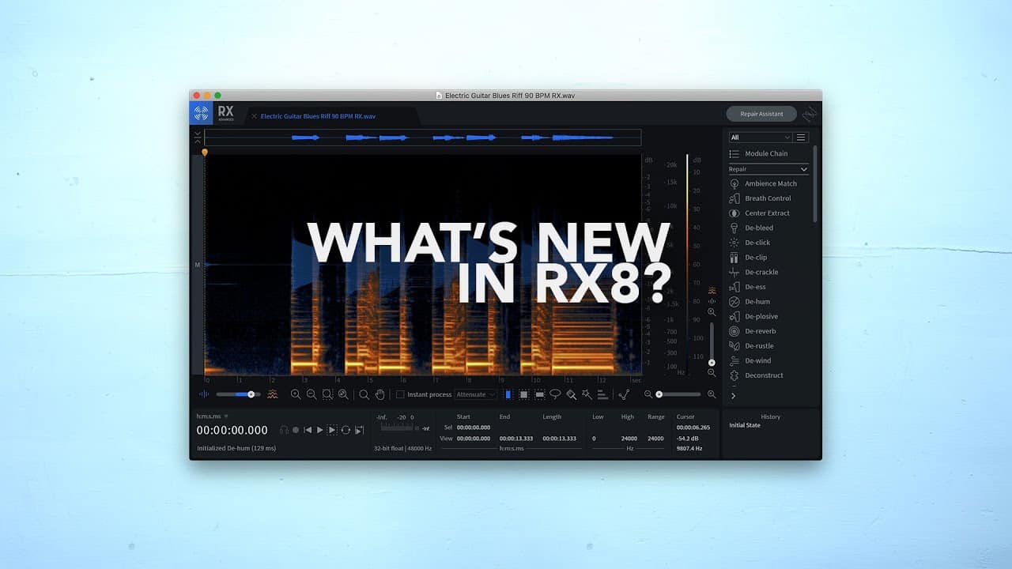Select the time-frequency selection tool
The image size is (1012, 569).
523,394
